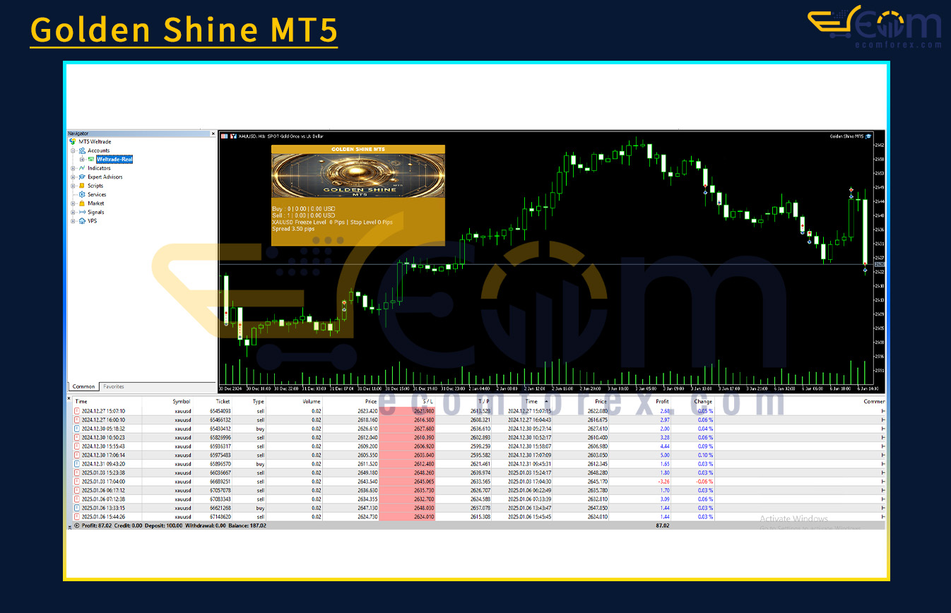Click the flag icon at chart top-left
This screenshot has height=613, width=951.
[225, 136]
